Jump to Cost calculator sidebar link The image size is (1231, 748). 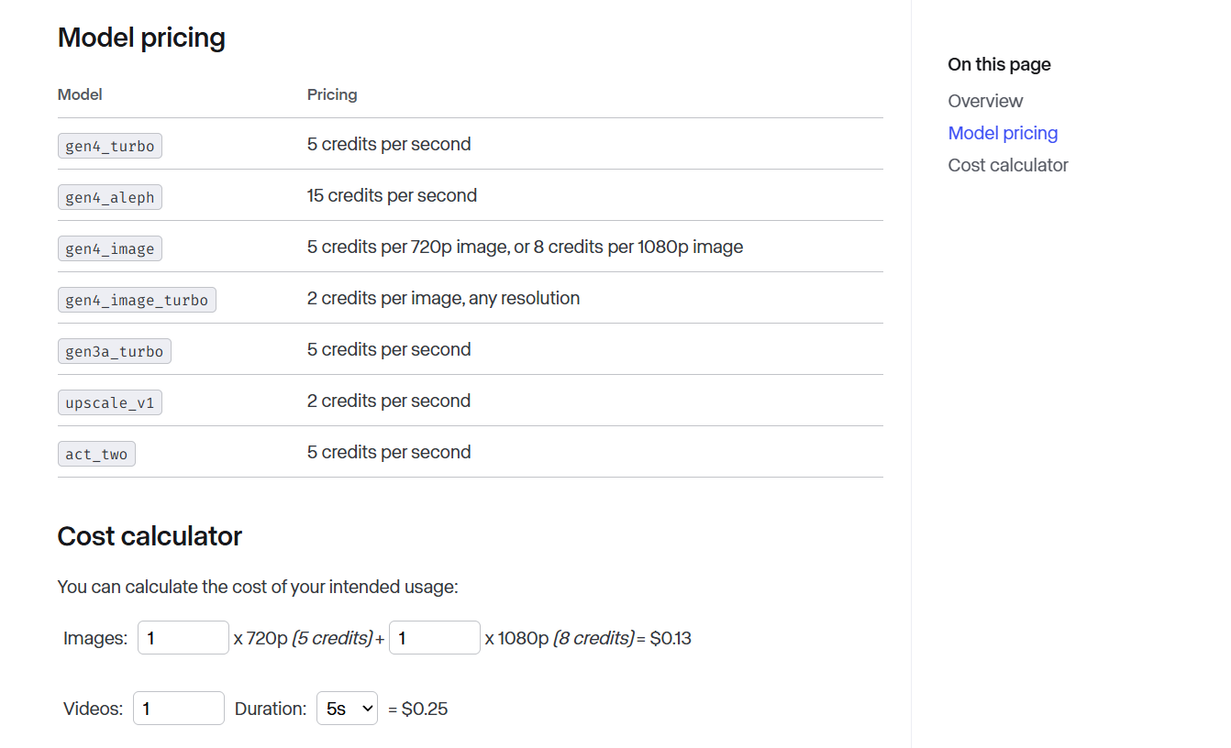pyautogui.click(x=1008, y=165)
